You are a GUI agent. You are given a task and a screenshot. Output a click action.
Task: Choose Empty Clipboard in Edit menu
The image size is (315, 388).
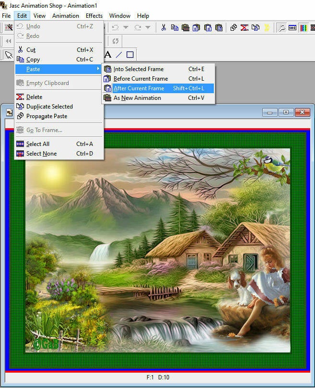coord(59,83)
